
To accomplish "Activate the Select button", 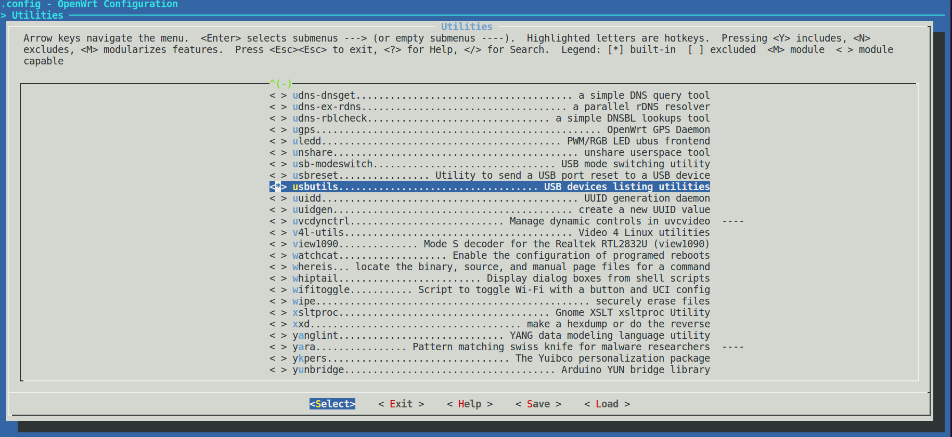I will pos(332,404).
